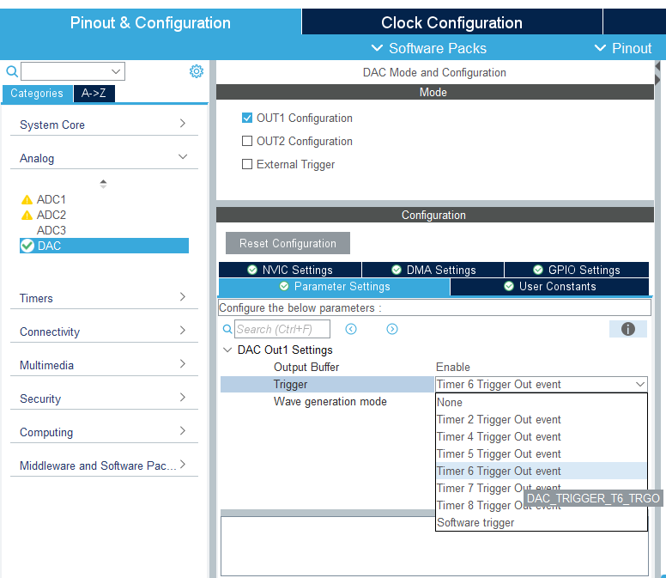Open the Software Packs dropdown
Image resolution: width=666 pixels, height=578 pixels.
point(428,48)
